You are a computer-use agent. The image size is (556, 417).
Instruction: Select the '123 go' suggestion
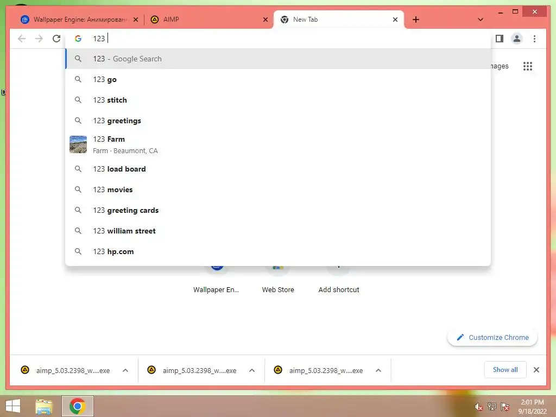pos(278,79)
